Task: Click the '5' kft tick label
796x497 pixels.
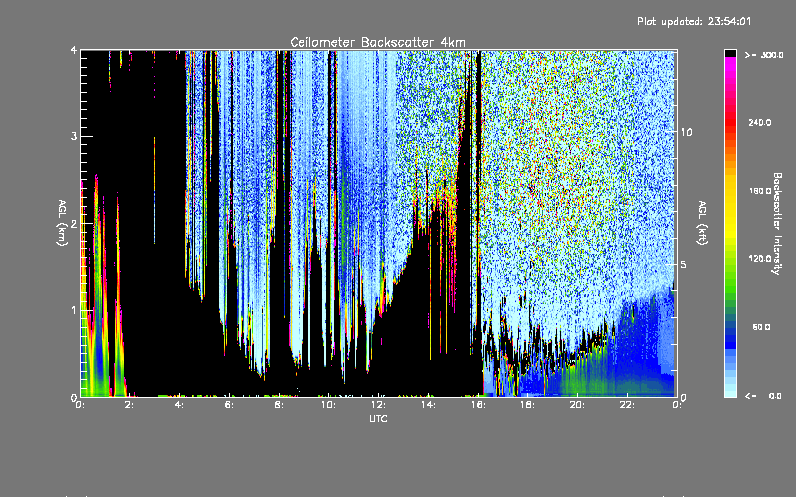Action: [684, 265]
